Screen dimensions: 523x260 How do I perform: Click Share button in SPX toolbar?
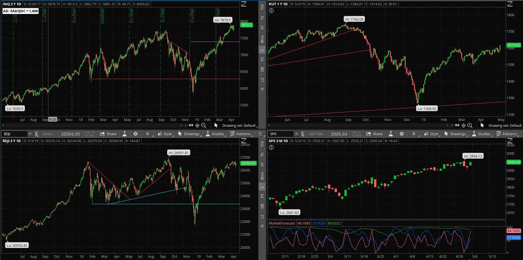[374, 134]
